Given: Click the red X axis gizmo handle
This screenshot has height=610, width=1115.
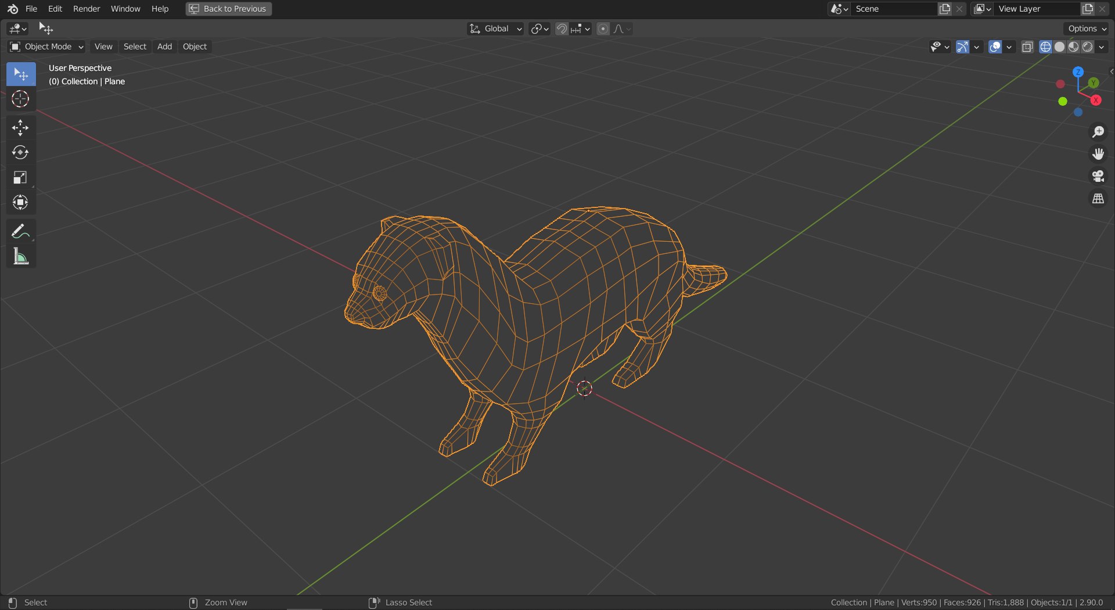Looking at the screenshot, I should [x=1096, y=101].
